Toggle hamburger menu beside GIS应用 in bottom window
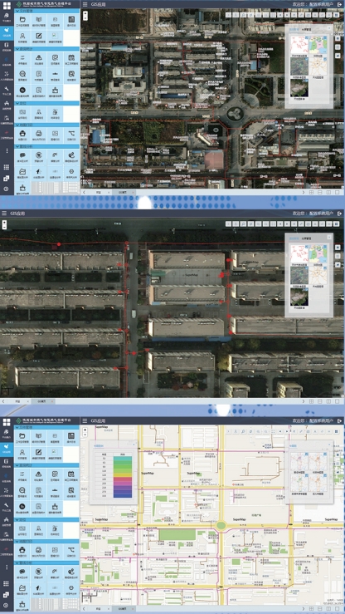Viewport: 345px width, 614px height. click(x=85, y=420)
